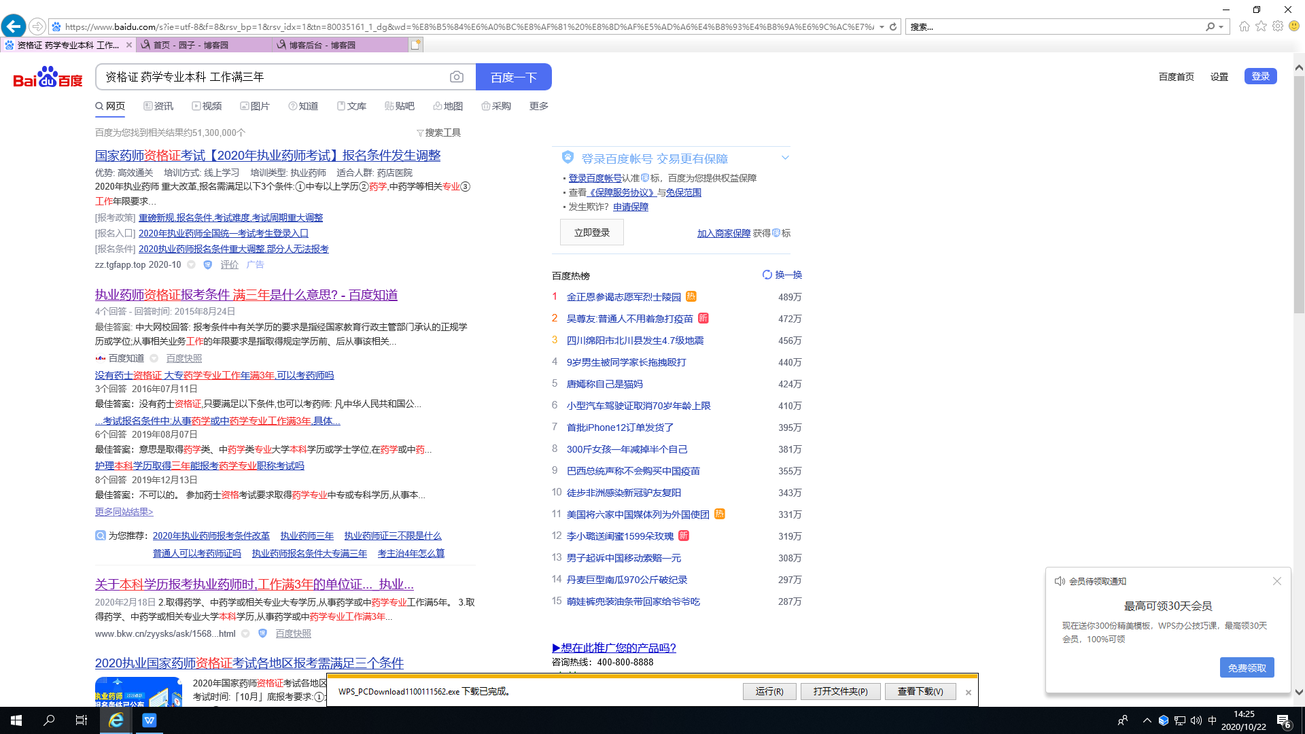Open WPS app in taskbar
Screen dimensions: 1305x734
pyautogui.click(x=149, y=720)
